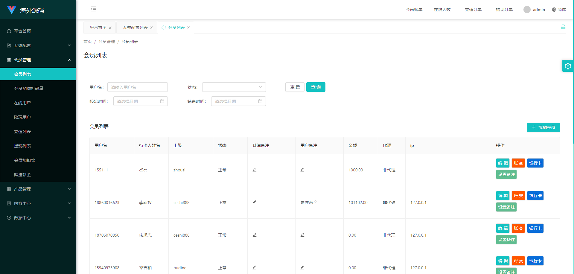Viewport: 574px width, 274px height.
Task: Expand the 系统配置 sidebar menu
Action: [x=38, y=45]
